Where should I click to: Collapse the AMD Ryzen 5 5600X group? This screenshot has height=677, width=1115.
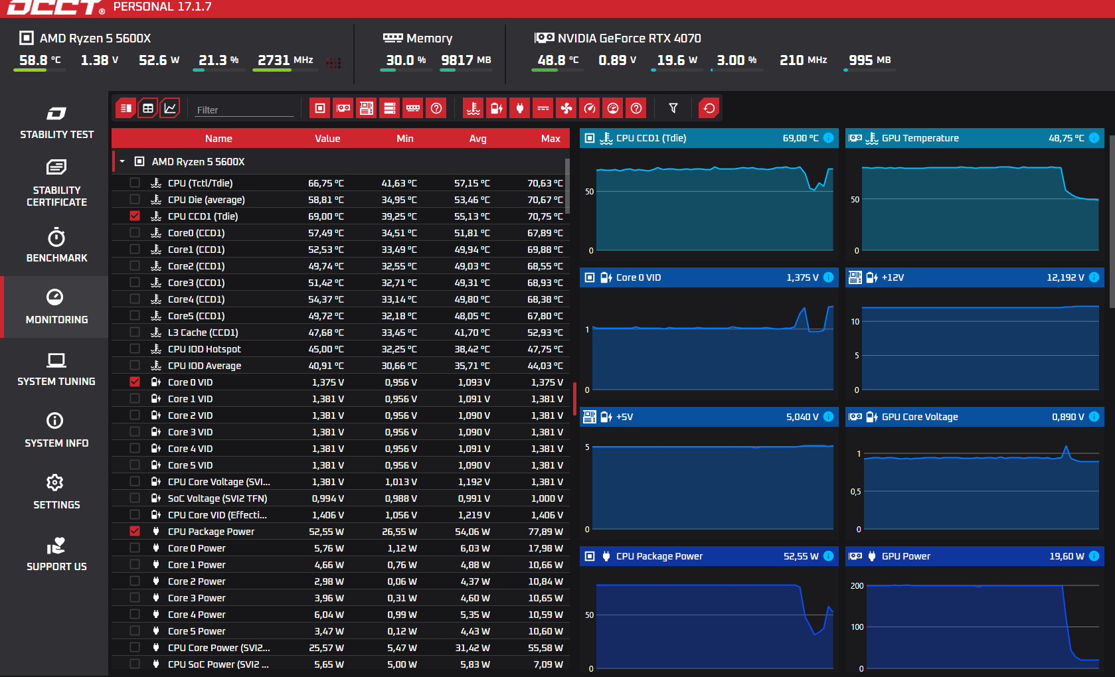click(x=122, y=161)
